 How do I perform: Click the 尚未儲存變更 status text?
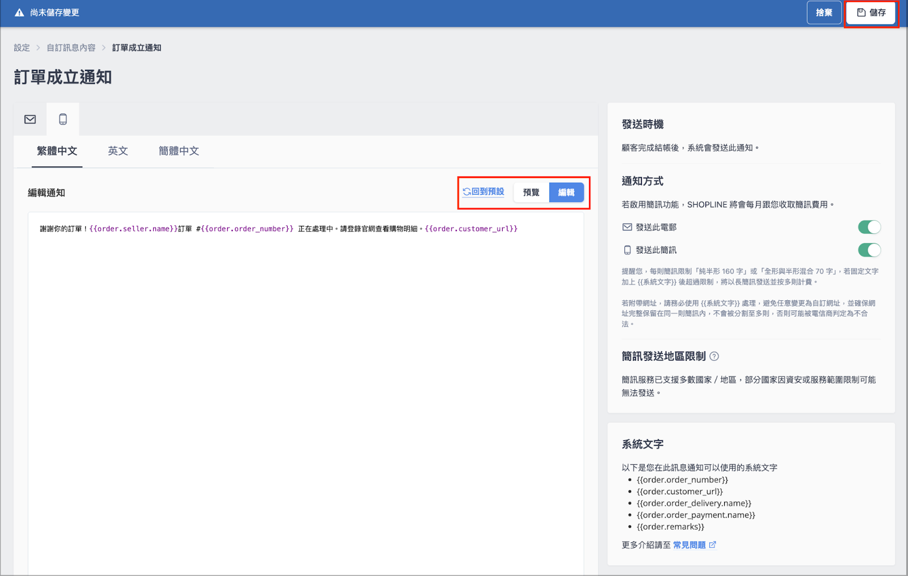54,12
